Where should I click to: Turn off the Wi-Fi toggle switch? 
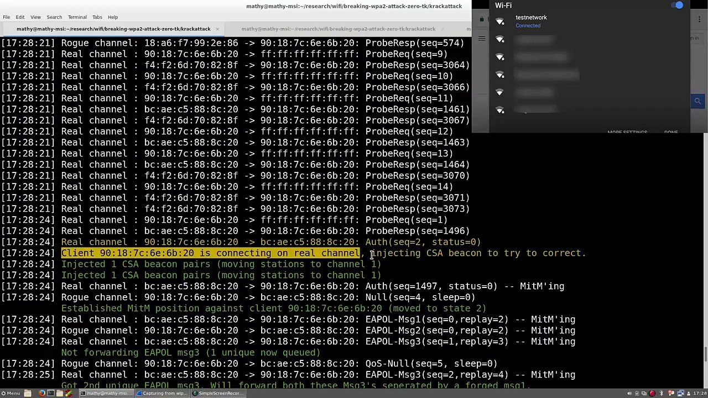pyautogui.click(x=677, y=6)
